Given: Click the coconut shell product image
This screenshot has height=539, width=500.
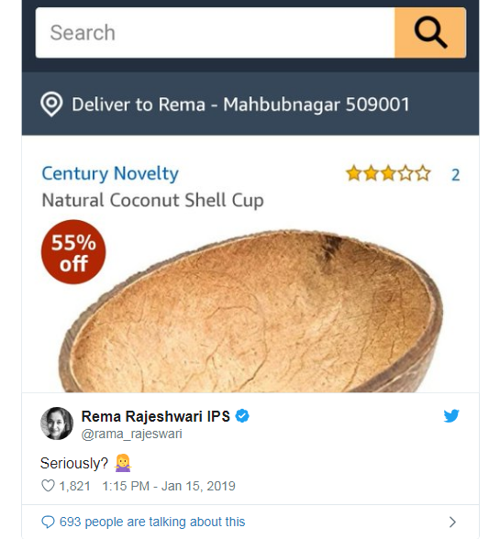Looking at the screenshot, I should 250,311.
